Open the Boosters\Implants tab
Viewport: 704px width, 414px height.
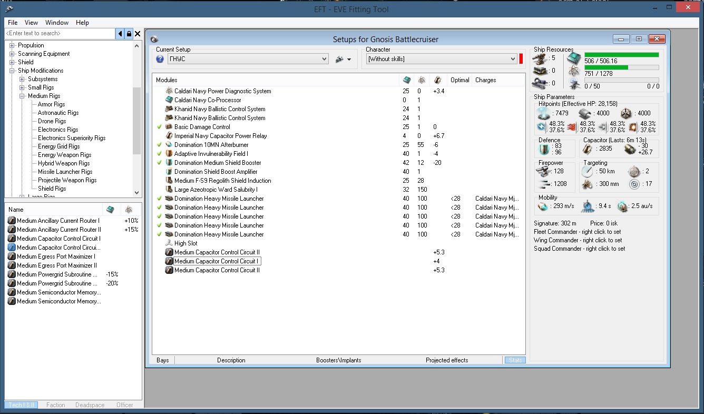pos(339,360)
